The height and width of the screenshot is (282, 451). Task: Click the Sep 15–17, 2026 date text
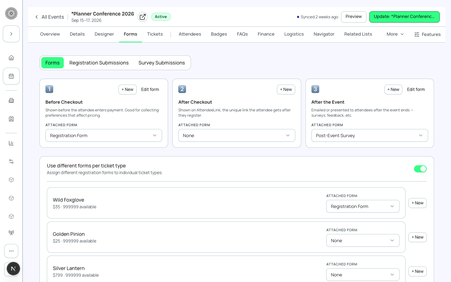coord(86,20)
